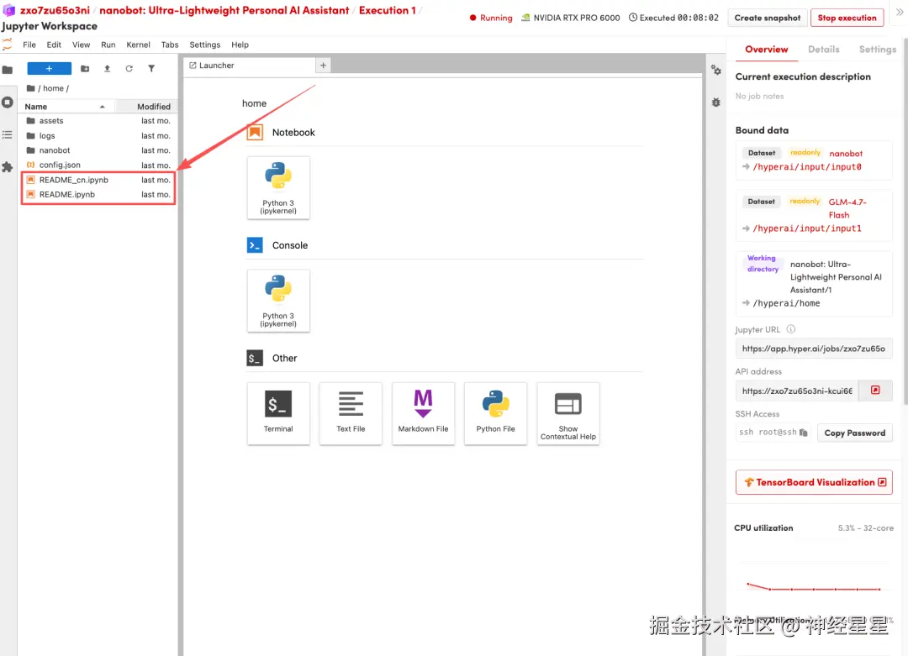Click the nanobot dataset link
The width and height of the screenshot is (908, 656).
pos(846,154)
